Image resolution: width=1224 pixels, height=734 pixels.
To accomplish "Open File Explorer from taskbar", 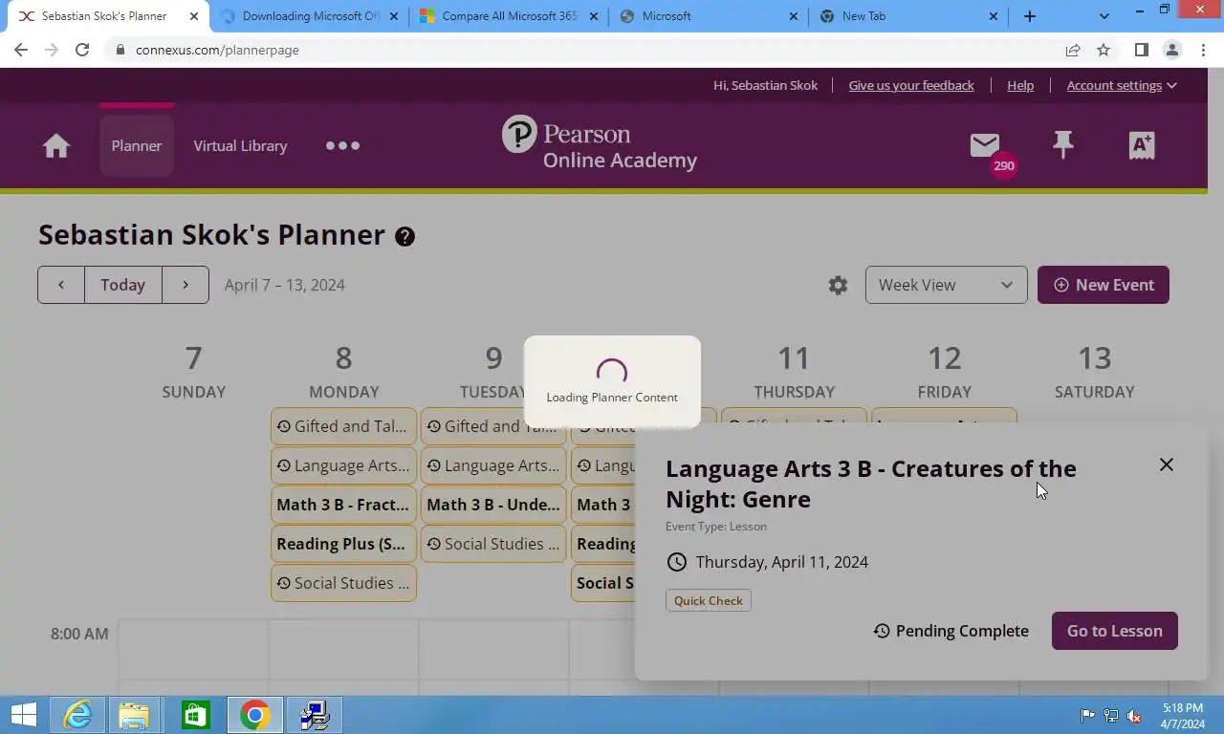I will click(135, 715).
